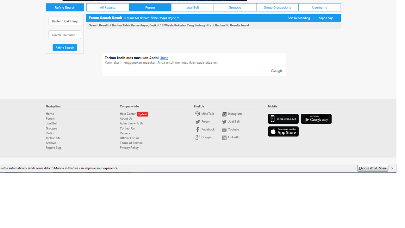Click the Refine Search panel header
This screenshot has width=405, height=228.
(x=65, y=7)
